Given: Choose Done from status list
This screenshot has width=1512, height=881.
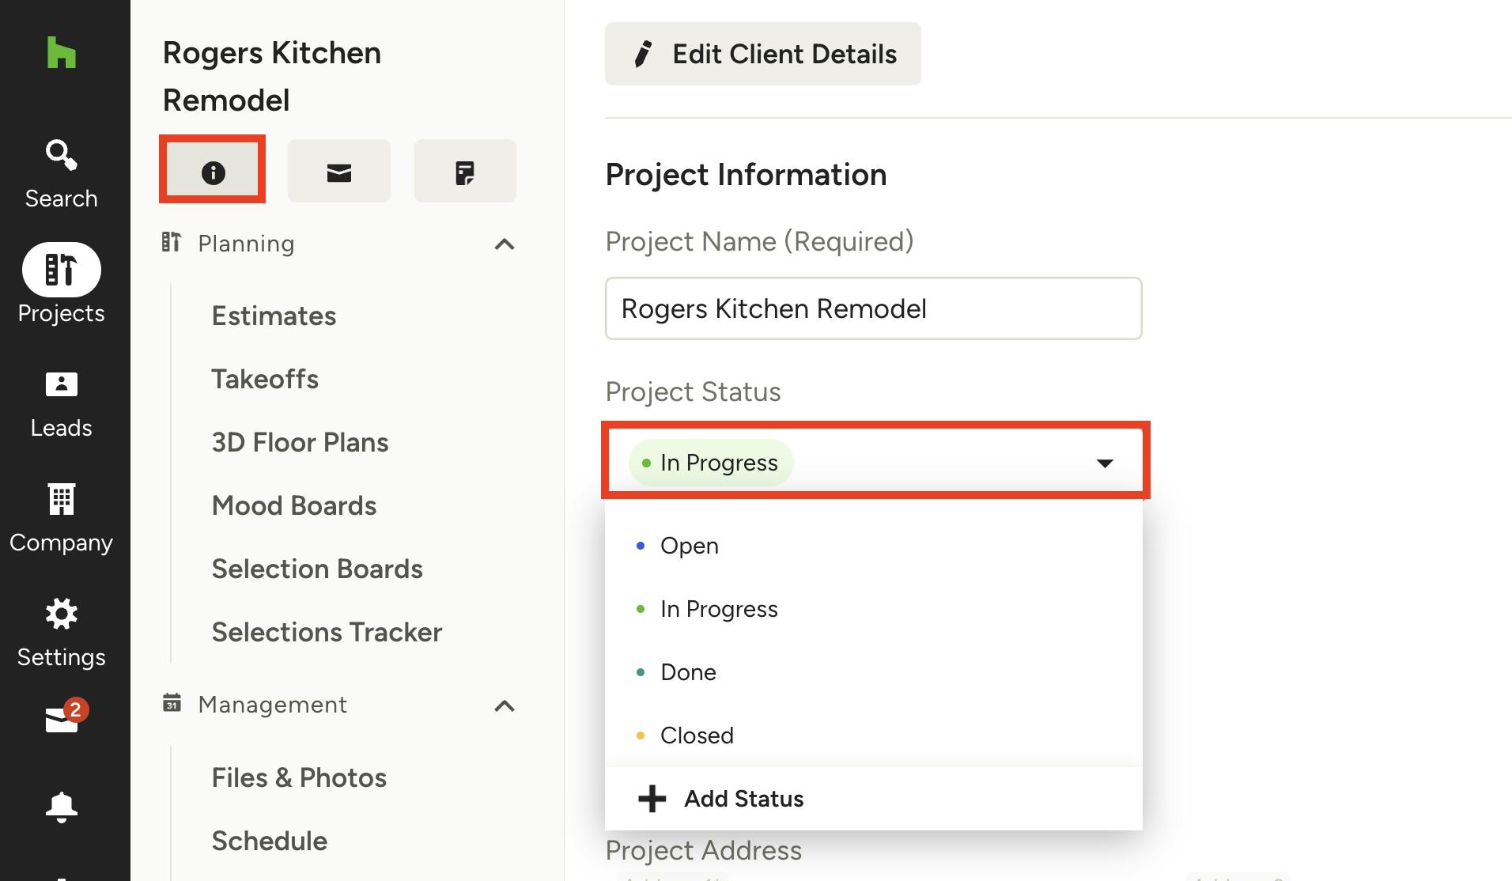Looking at the screenshot, I should tap(688, 672).
